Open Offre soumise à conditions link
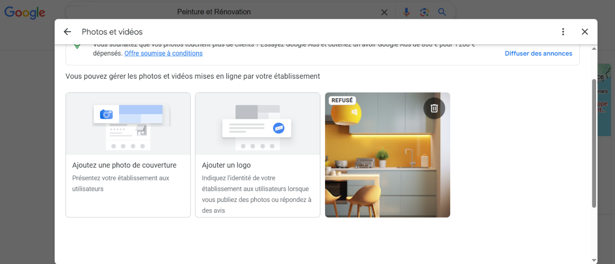Image resolution: width=615 pixels, height=264 pixels. pos(163,53)
